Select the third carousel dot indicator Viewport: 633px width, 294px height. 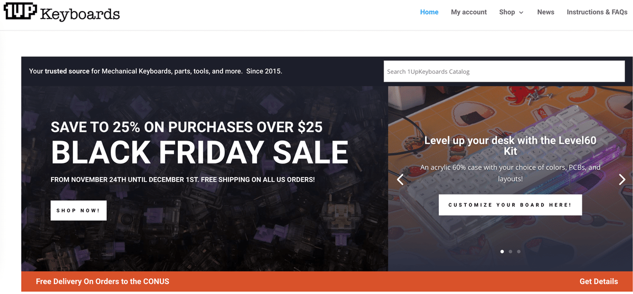click(x=519, y=252)
